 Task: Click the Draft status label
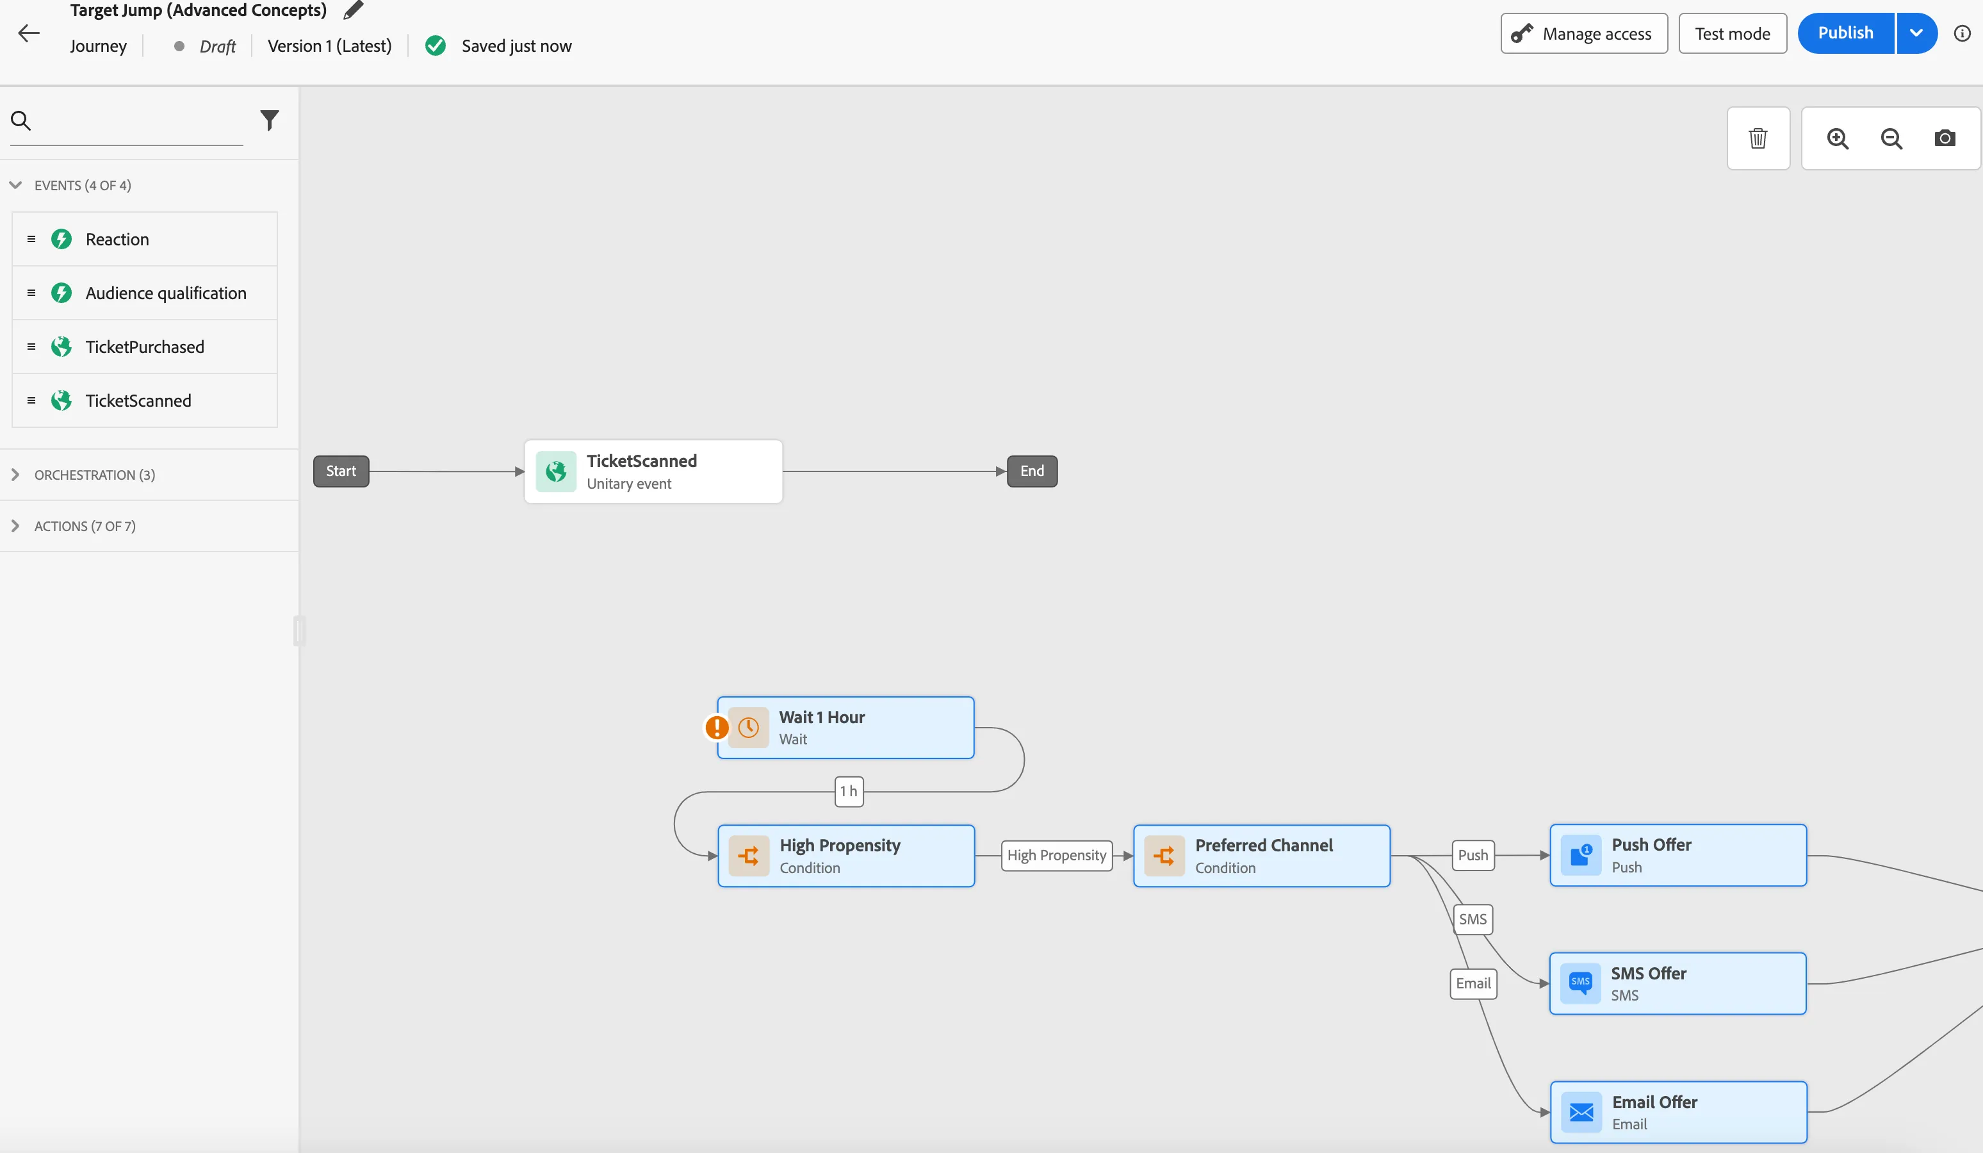pyautogui.click(x=217, y=46)
